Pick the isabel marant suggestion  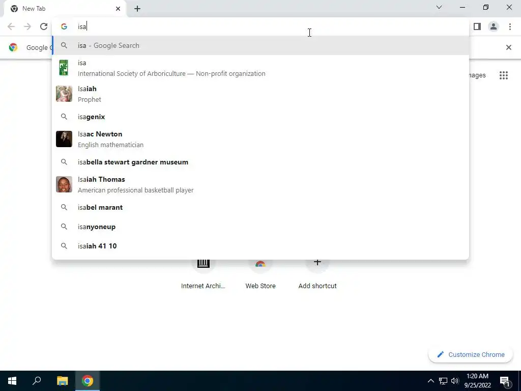pos(260,207)
